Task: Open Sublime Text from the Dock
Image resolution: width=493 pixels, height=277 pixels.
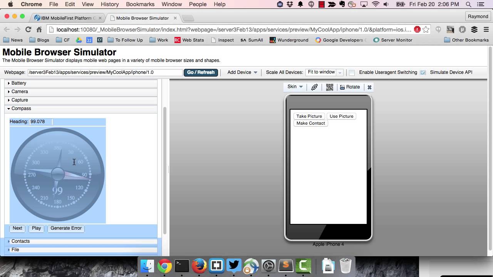Action: tap(286, 266)
